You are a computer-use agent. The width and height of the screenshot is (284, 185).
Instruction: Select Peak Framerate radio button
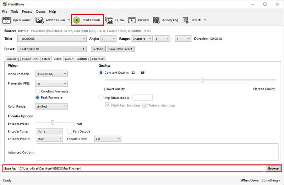click(38, 97)
